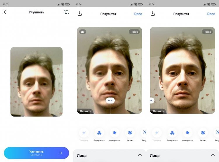Go back using the arrow on Улучшить screen
The width and height of the screenshot is (219, 162).
tap(5, 12)
